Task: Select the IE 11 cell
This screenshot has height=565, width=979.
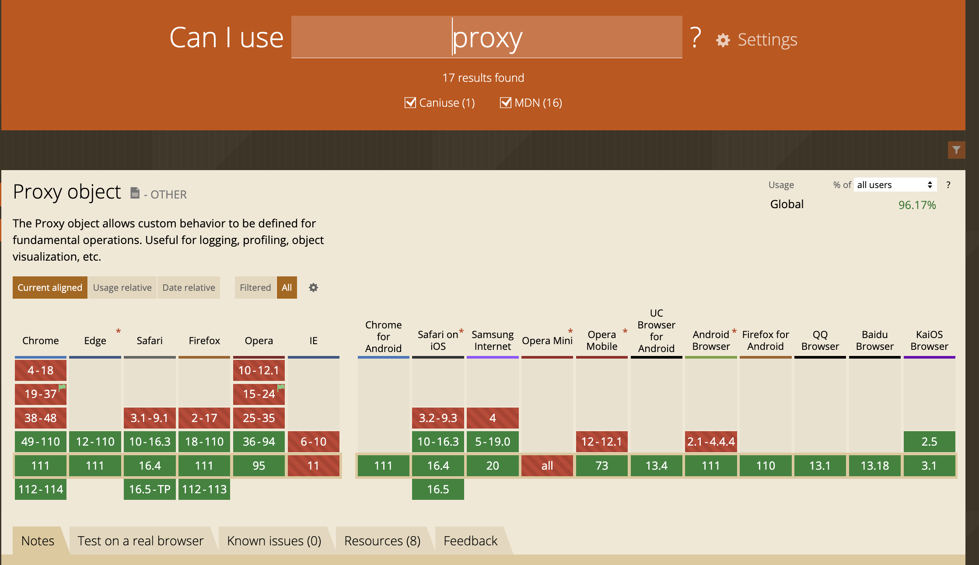Action: point(314,466)
